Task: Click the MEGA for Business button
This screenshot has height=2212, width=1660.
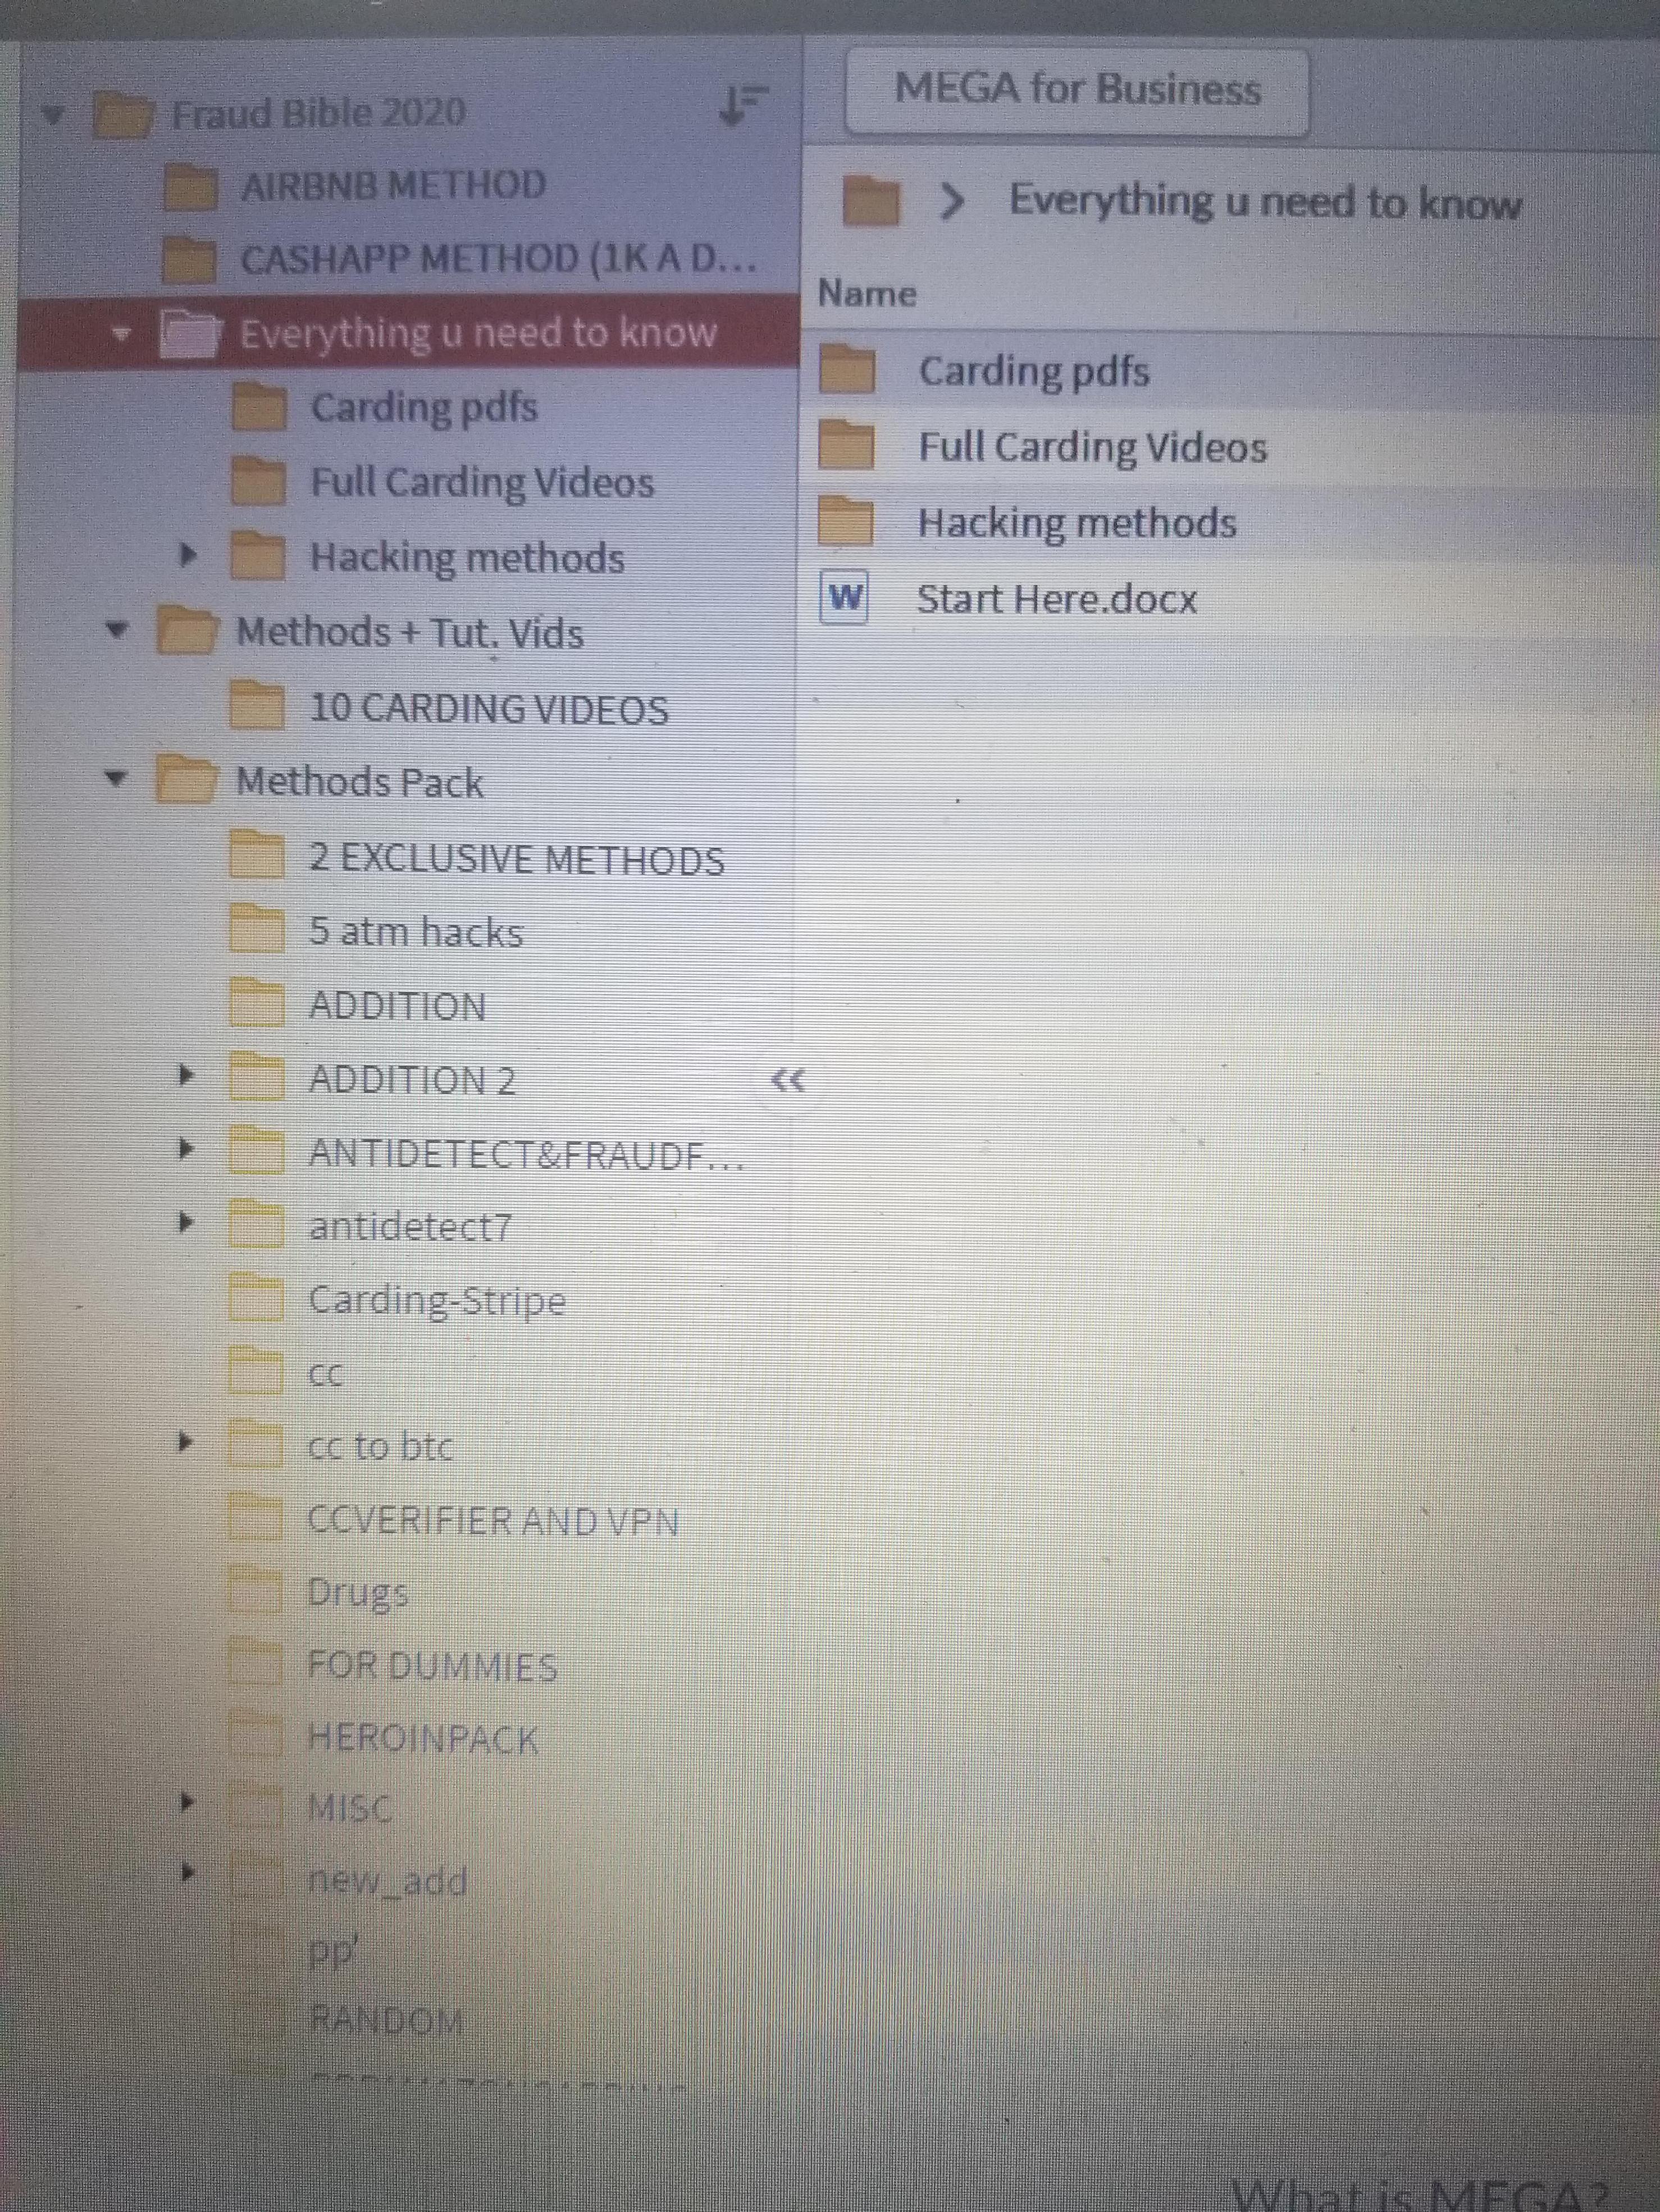Action: point(1076,90)
